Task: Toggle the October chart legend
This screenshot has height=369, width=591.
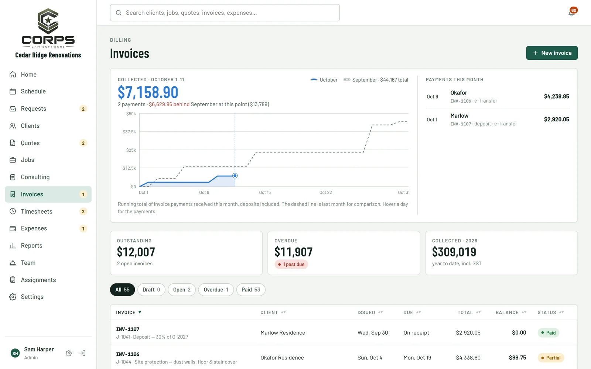Action: [x=324, y=80]
